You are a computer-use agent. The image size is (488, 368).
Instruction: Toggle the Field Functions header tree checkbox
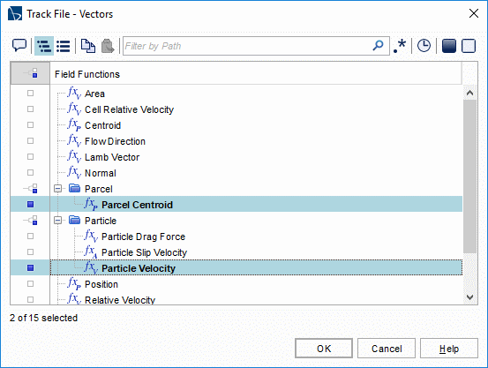click(x=31, y=73)
